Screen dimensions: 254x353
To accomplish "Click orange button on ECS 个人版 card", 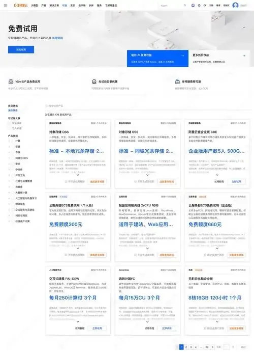I will coord(97,255).
